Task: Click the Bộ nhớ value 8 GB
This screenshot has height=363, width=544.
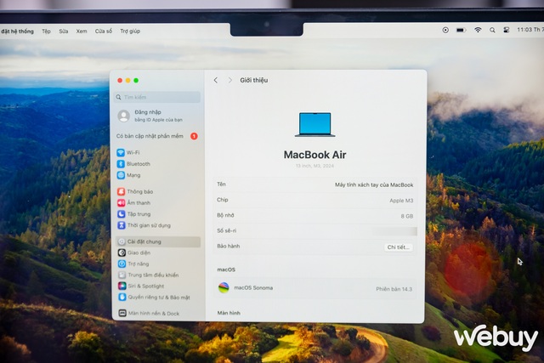Action: point(407,216)
